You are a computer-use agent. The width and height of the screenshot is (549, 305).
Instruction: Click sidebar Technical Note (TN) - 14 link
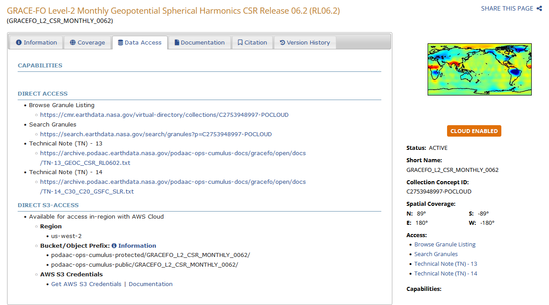(x=446, y=274)
